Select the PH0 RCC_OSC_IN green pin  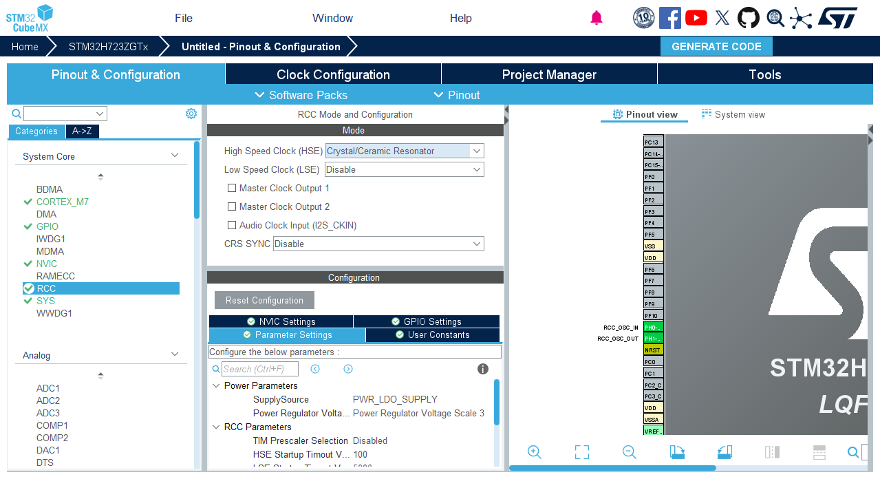653,328
